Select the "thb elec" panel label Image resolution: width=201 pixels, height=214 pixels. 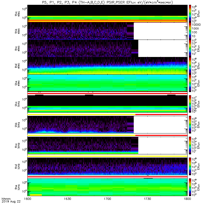click(x=17, y=31)
